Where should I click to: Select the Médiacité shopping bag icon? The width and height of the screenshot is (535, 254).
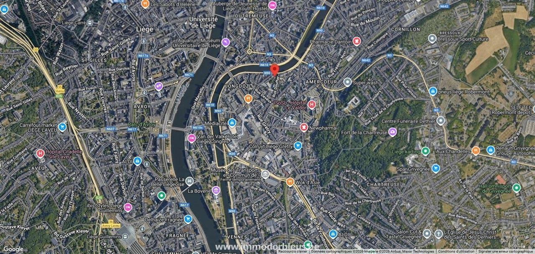click(232, 123)
